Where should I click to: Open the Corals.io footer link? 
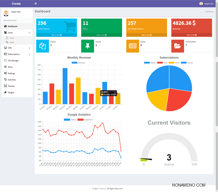[102, 188]
